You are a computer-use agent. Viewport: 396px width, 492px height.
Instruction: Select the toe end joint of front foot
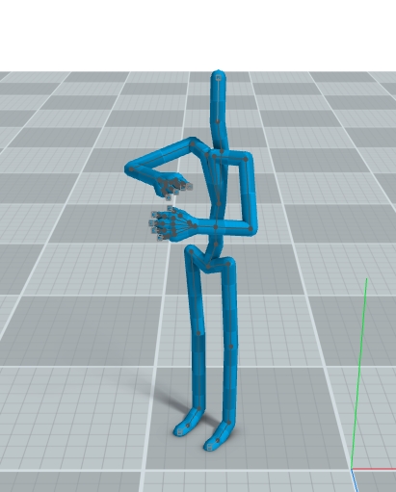209,447
